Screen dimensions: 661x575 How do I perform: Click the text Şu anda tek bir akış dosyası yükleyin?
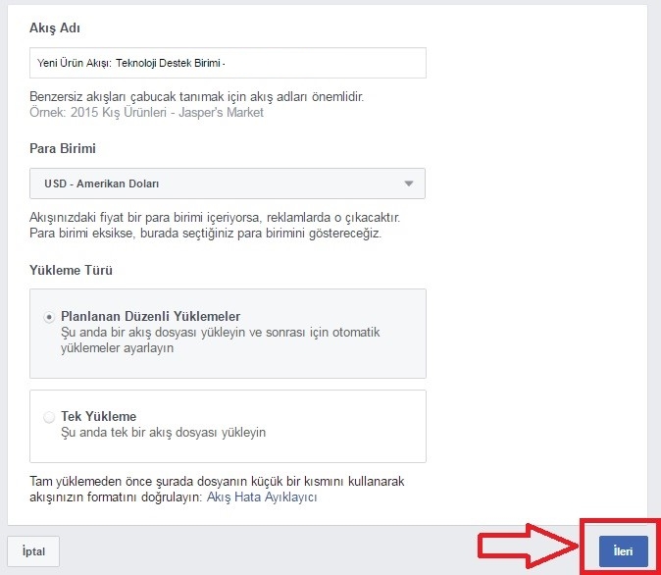(164, 433)
